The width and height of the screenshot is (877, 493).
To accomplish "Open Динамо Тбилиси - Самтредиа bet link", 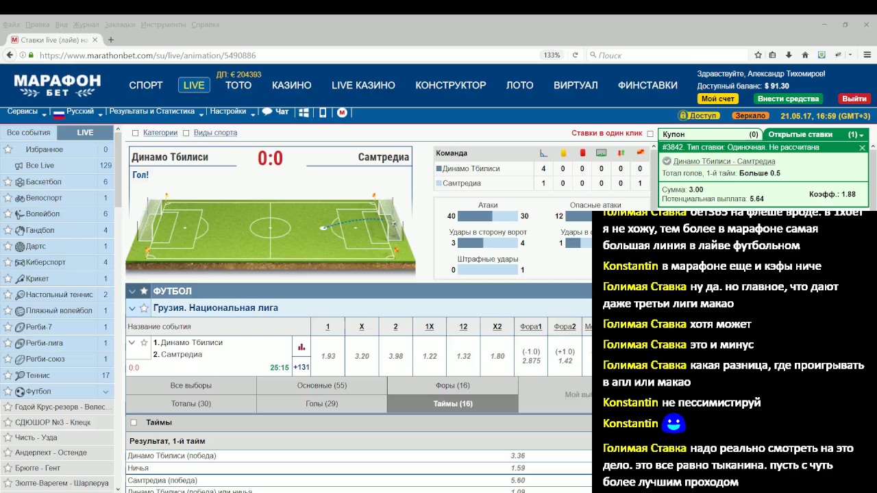I will pos(724,162).
